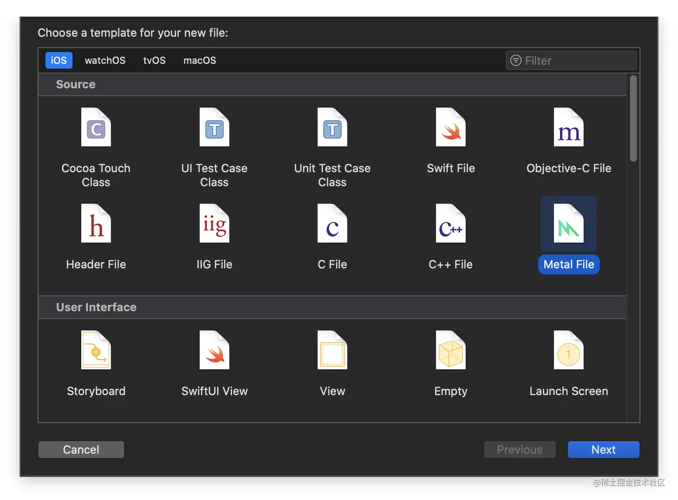678x500 pixels.
Task: Switch to the watchOS platform tab
Action: pyautogui.click(x=105, y=61)
